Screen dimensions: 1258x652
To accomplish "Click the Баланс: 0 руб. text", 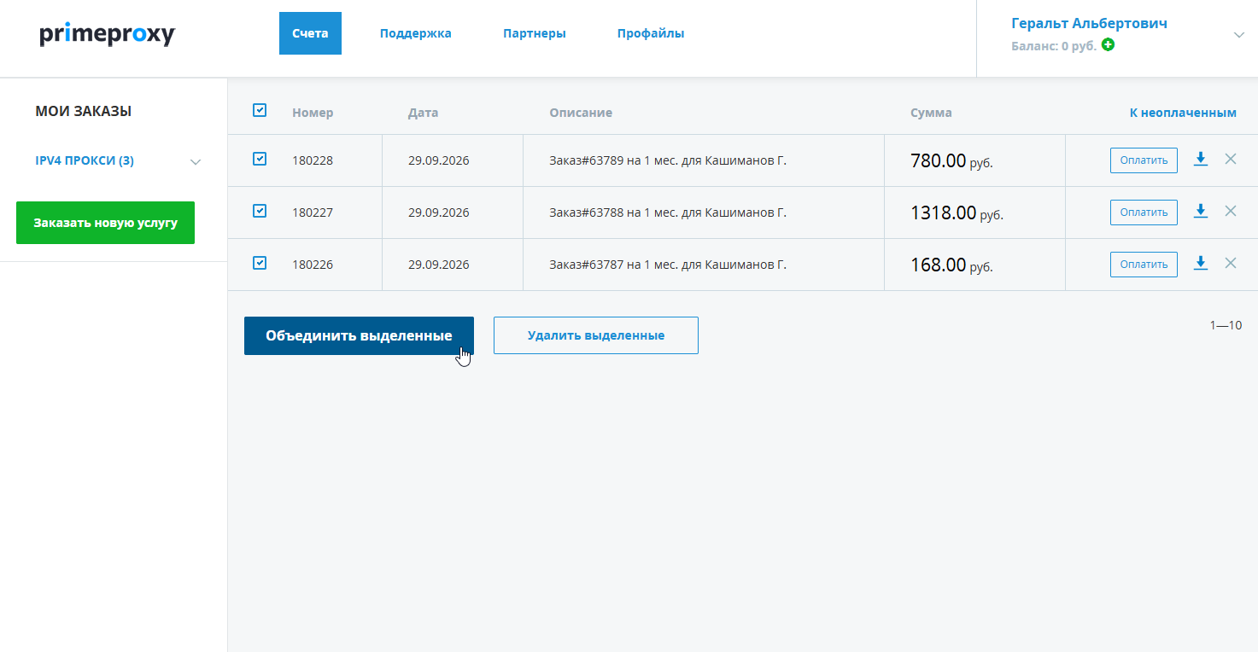I will [1054, 46].
